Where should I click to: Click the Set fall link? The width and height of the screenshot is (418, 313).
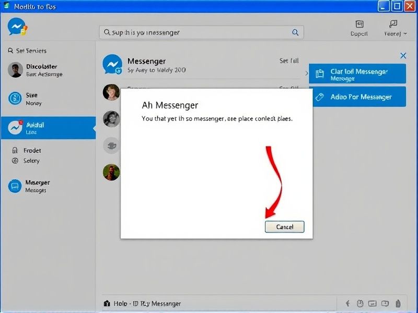pyautogui.click(x=289, y=61)
